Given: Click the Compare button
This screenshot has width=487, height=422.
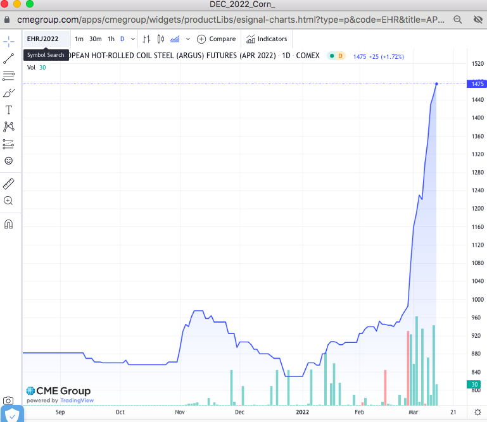Looking at the screenshot, I should pyautogui.click(x=217, y=39).
